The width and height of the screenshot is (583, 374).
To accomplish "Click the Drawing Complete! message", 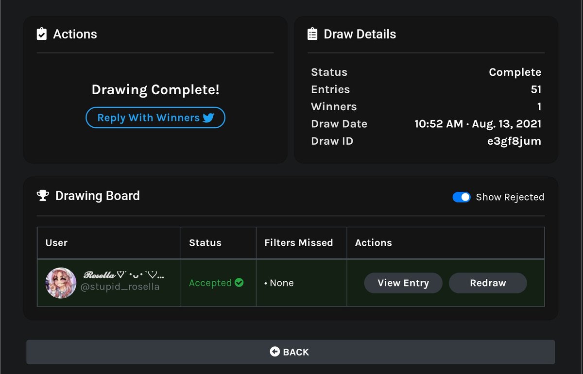I will (x=155, y=90).
